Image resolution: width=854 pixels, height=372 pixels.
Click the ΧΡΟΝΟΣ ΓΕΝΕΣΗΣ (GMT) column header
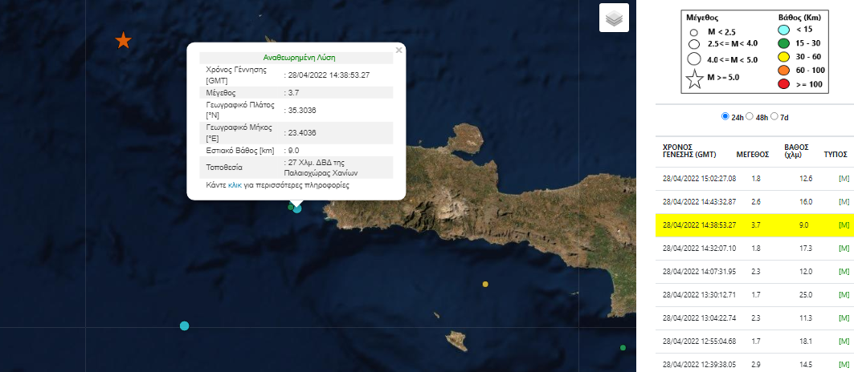coord(689,151)
